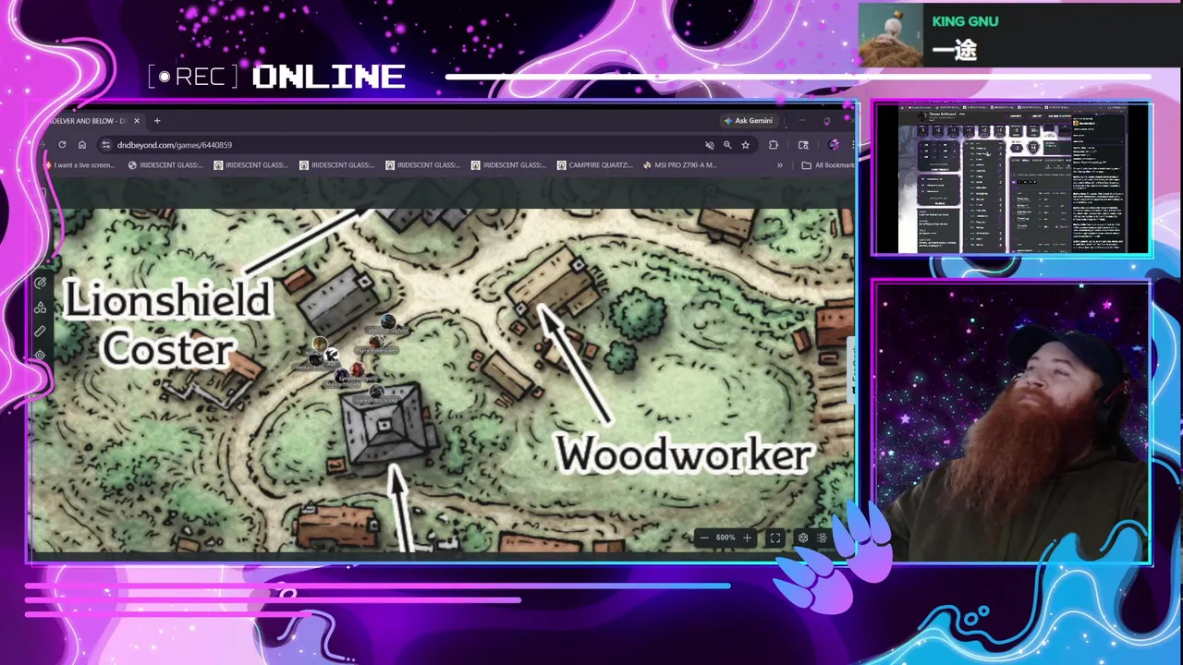Close the DELVER AND BELOW tab
This screenshot has height=665, width=1183.
[137, 121]
